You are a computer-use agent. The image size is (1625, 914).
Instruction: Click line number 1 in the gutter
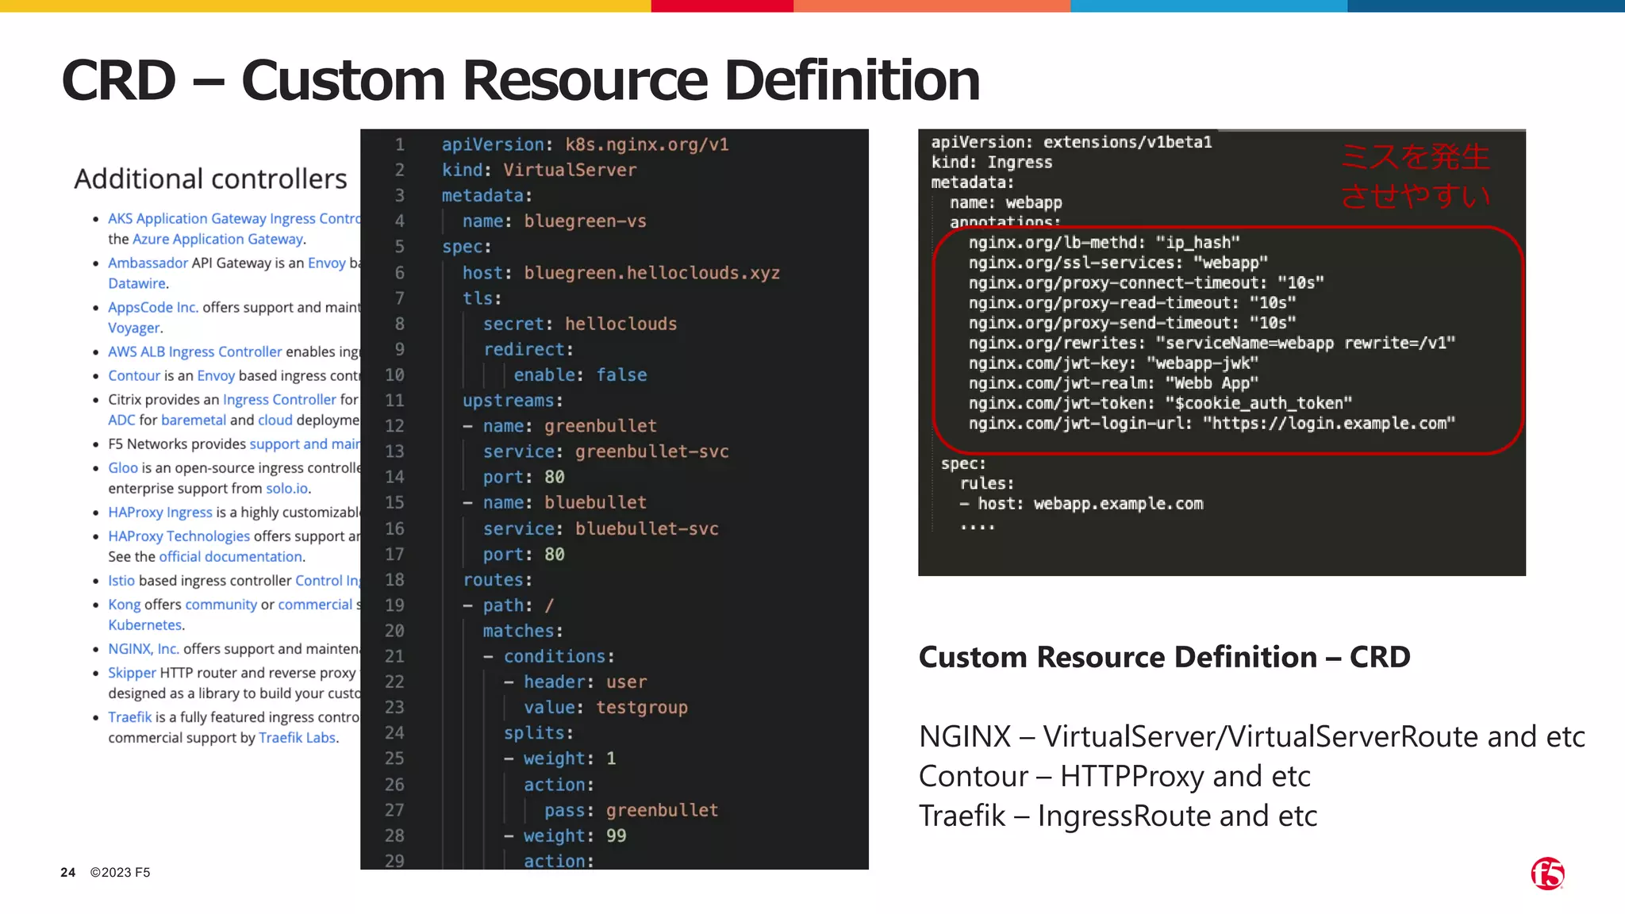[400, 144]
